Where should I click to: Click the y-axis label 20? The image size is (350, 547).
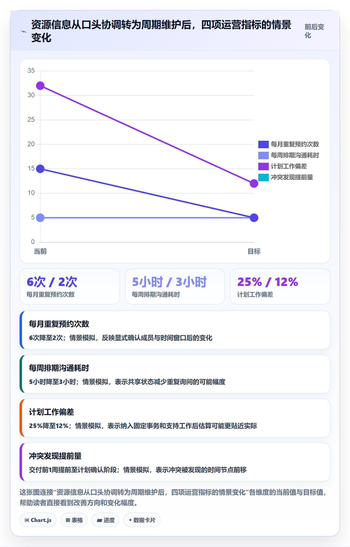31,144
